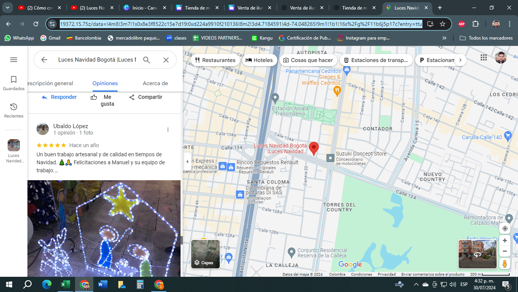Zoom in the map with plus button
The height and width of the screenshot is (292, 518).
point(505,241)
